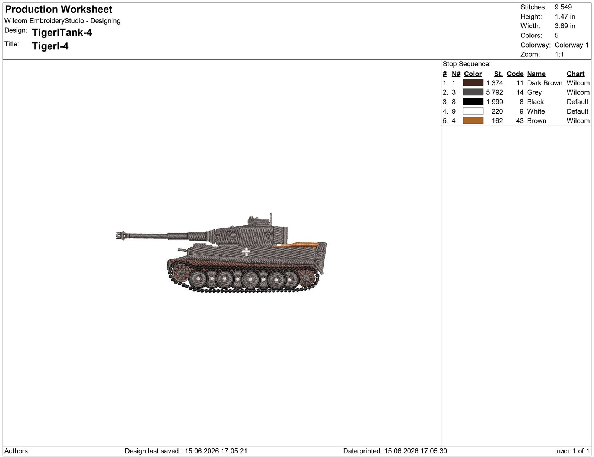Click the stitch count '220'
Viewport: 594px width, 457px height.
497,111
